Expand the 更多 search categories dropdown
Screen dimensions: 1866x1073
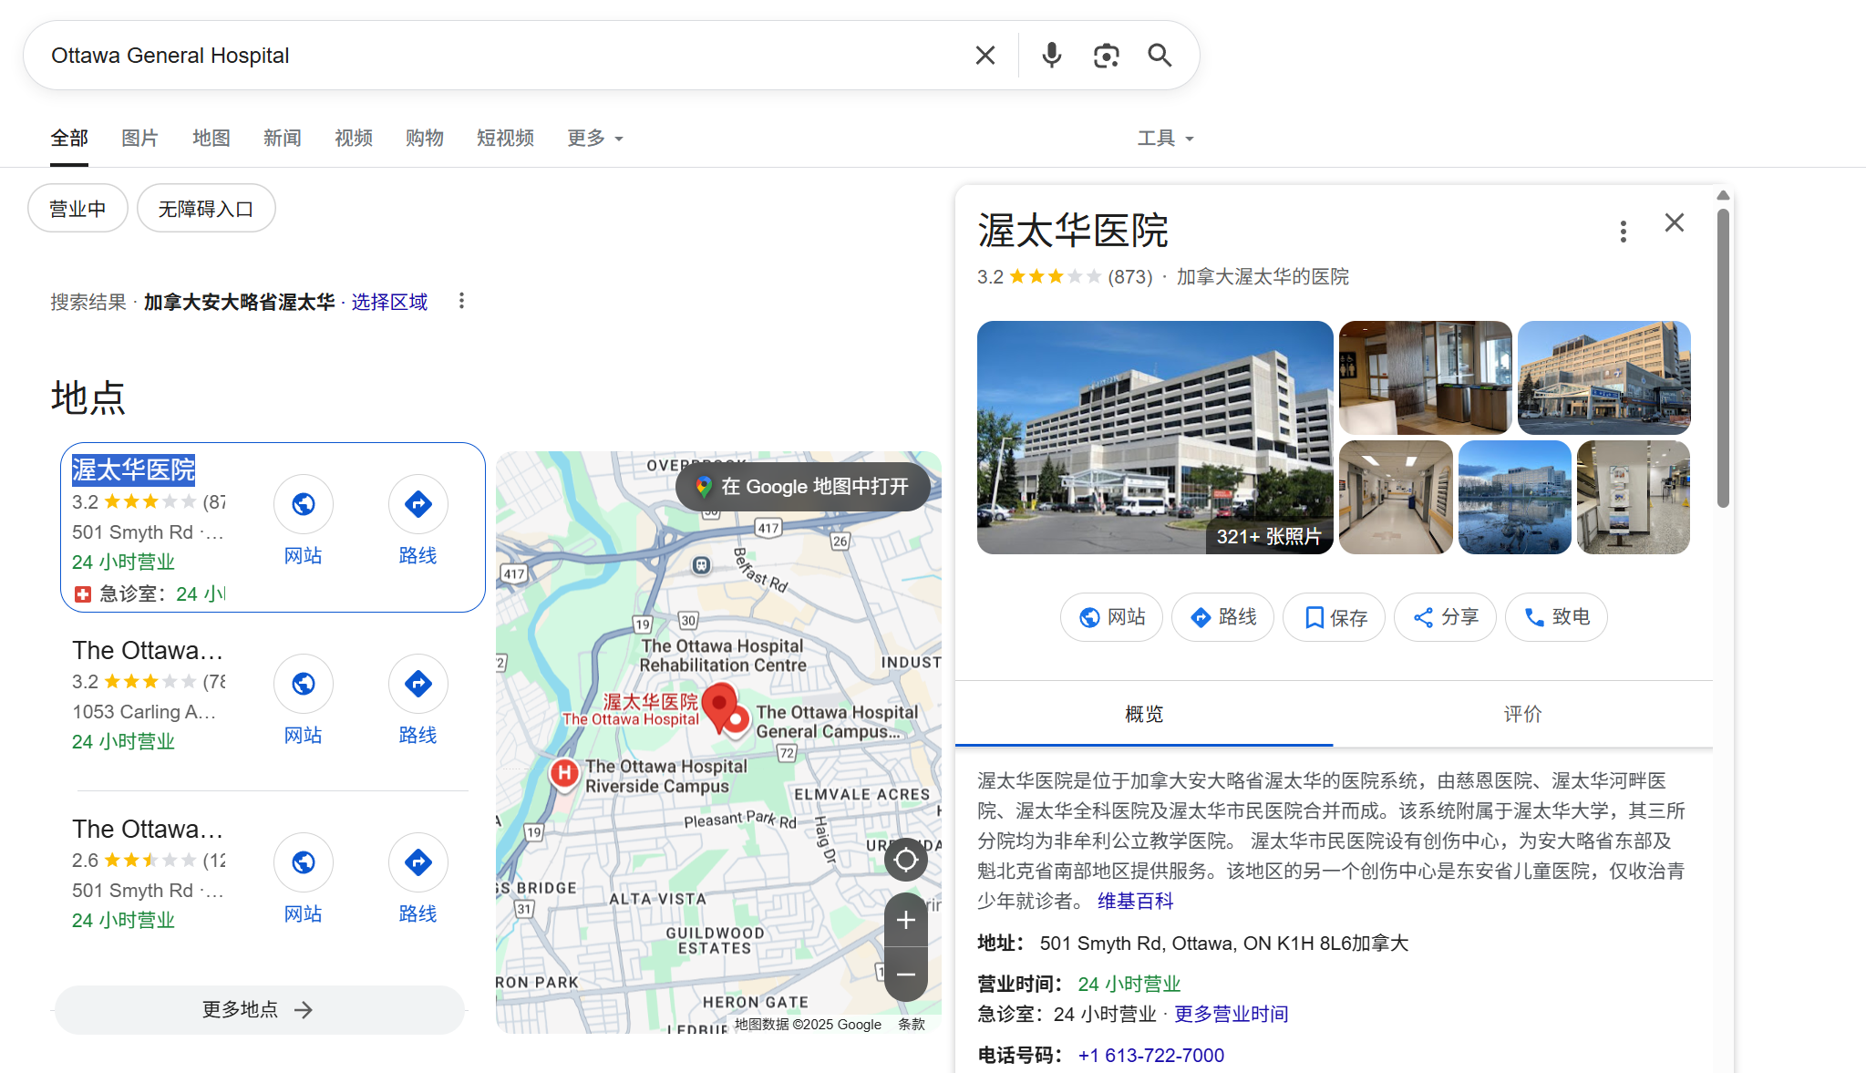(x=595, y=139)
